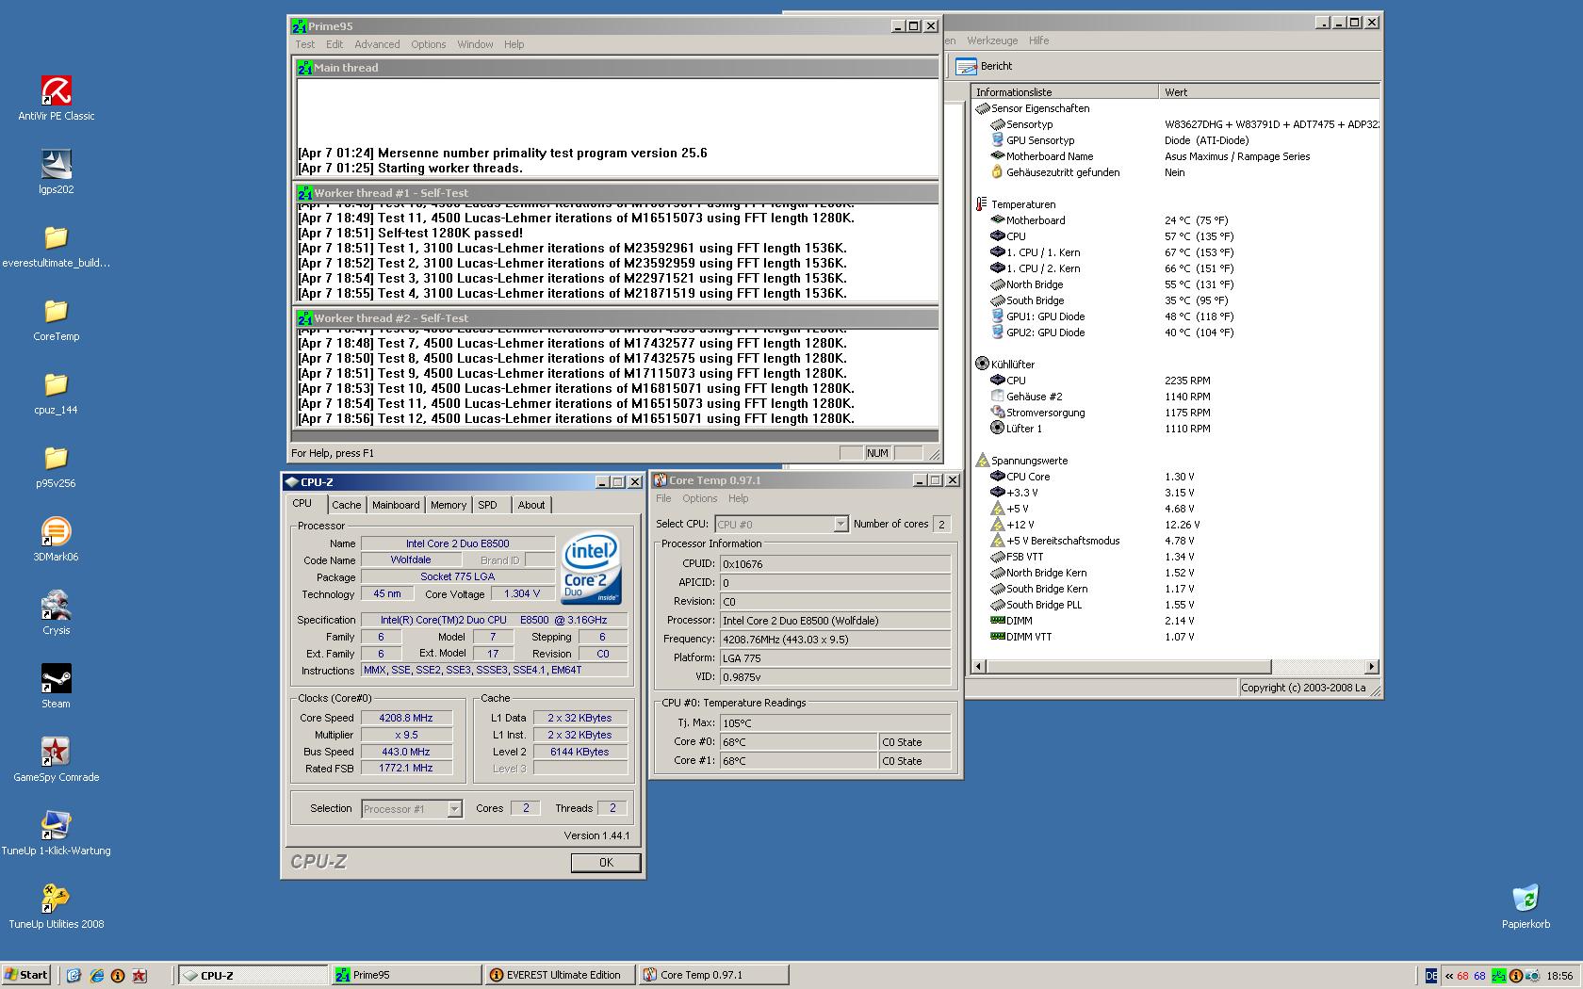Open the Options menu in Core Temp
The width and height of the screenshot is (1583, 989).
[699, 498]
